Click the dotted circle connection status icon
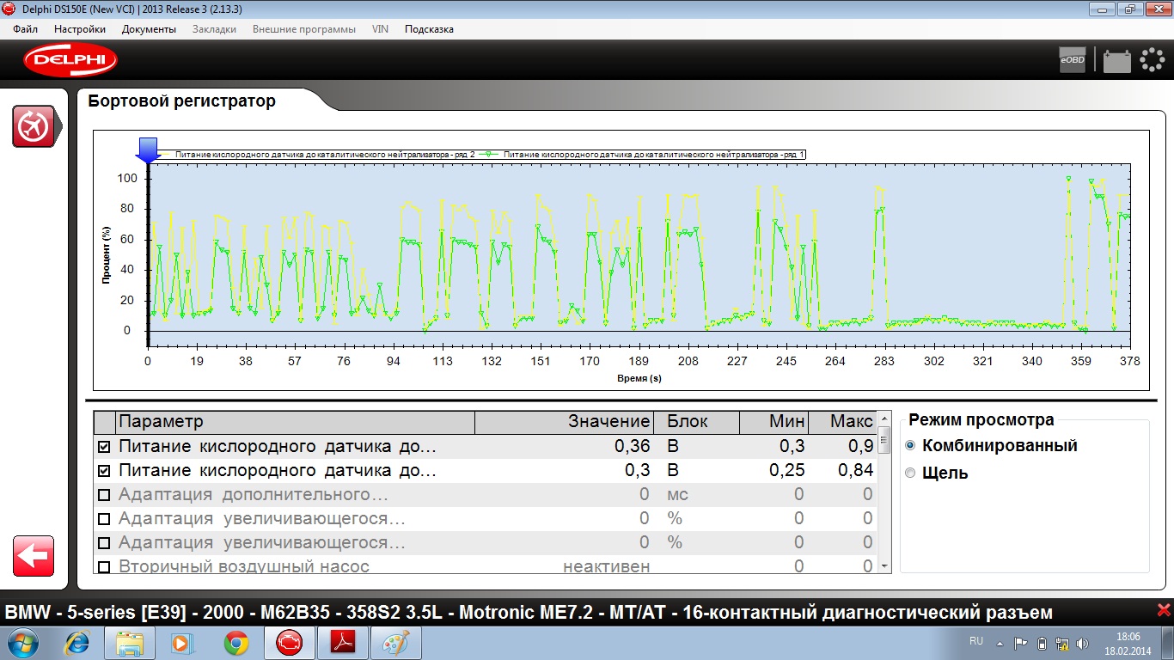Screen dimensions: 1174x660 pos(1152,60)
